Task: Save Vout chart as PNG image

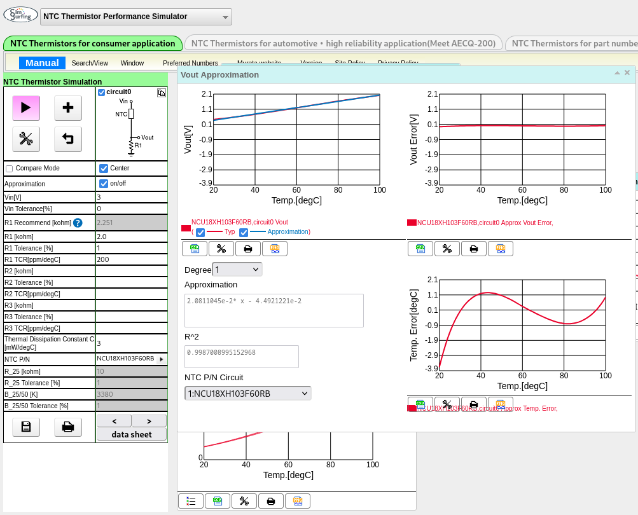Action: (x=275, y=249)
